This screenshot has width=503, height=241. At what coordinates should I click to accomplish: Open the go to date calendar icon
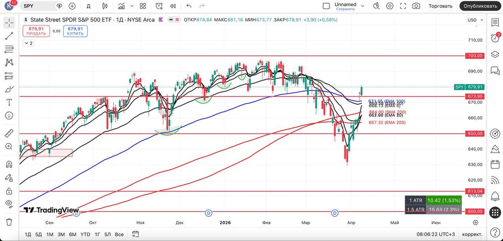135,234
